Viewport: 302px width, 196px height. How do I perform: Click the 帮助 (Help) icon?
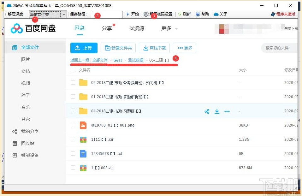(197, 14)
